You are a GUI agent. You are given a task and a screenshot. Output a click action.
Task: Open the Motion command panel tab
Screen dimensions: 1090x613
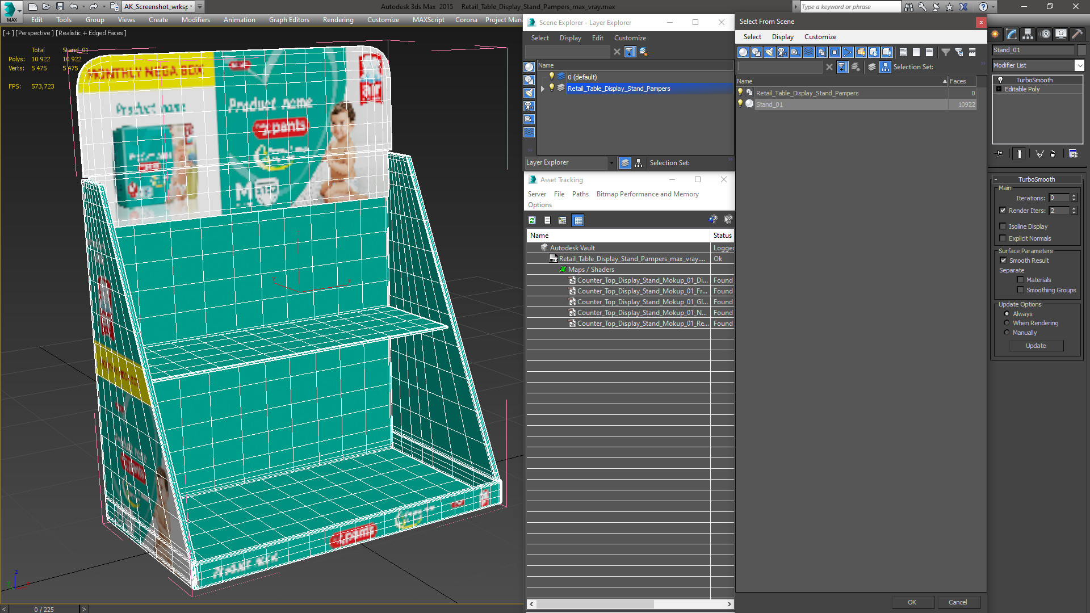tap(1045, 34)
